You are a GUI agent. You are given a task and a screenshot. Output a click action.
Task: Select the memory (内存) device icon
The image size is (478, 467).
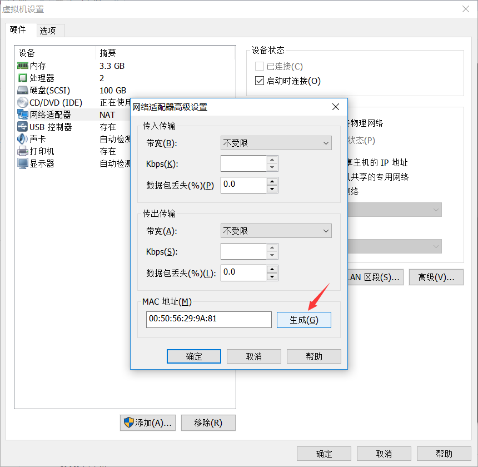(23, 66)
